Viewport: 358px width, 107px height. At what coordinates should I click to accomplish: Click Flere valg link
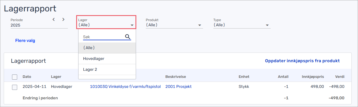click(25, 41)
